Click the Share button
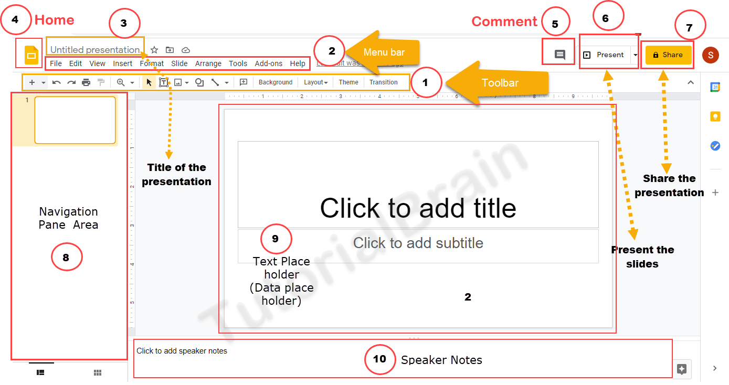729x385 pixels. point(668,55)
